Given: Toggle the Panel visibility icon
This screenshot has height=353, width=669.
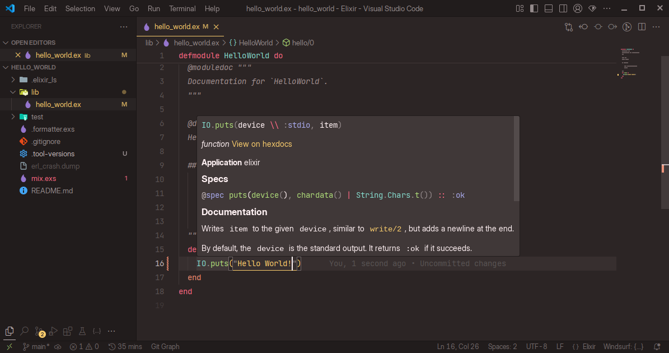Looking at the screenshot, I should (549, 8).
